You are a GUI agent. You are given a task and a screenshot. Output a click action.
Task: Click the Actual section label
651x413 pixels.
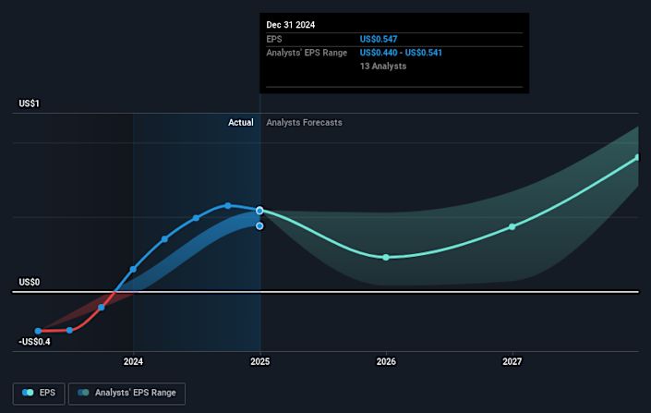point(241,123)
